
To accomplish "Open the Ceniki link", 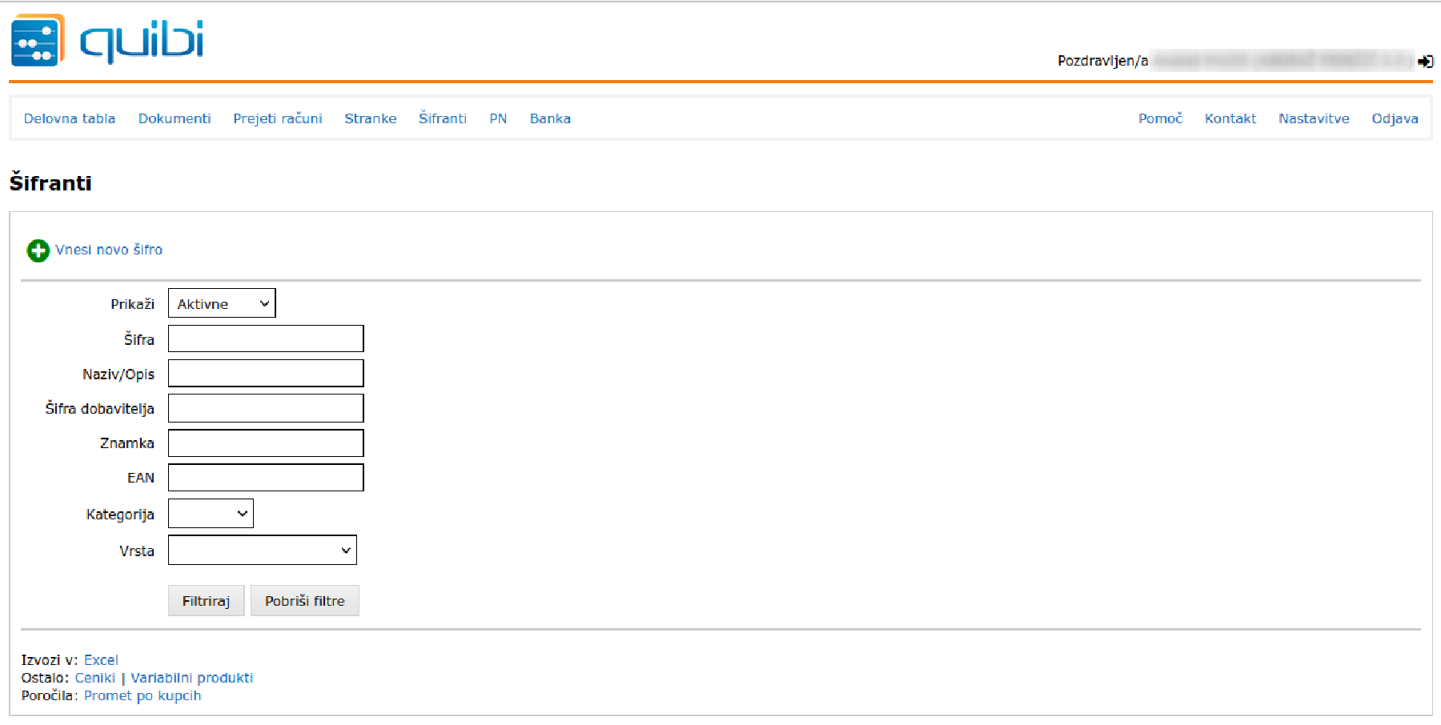I will click(94, 678).
